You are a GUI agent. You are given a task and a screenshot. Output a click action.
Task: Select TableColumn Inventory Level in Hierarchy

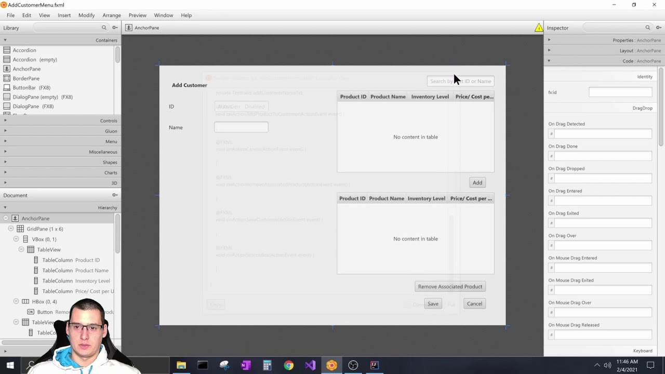[x=57, y=281]
